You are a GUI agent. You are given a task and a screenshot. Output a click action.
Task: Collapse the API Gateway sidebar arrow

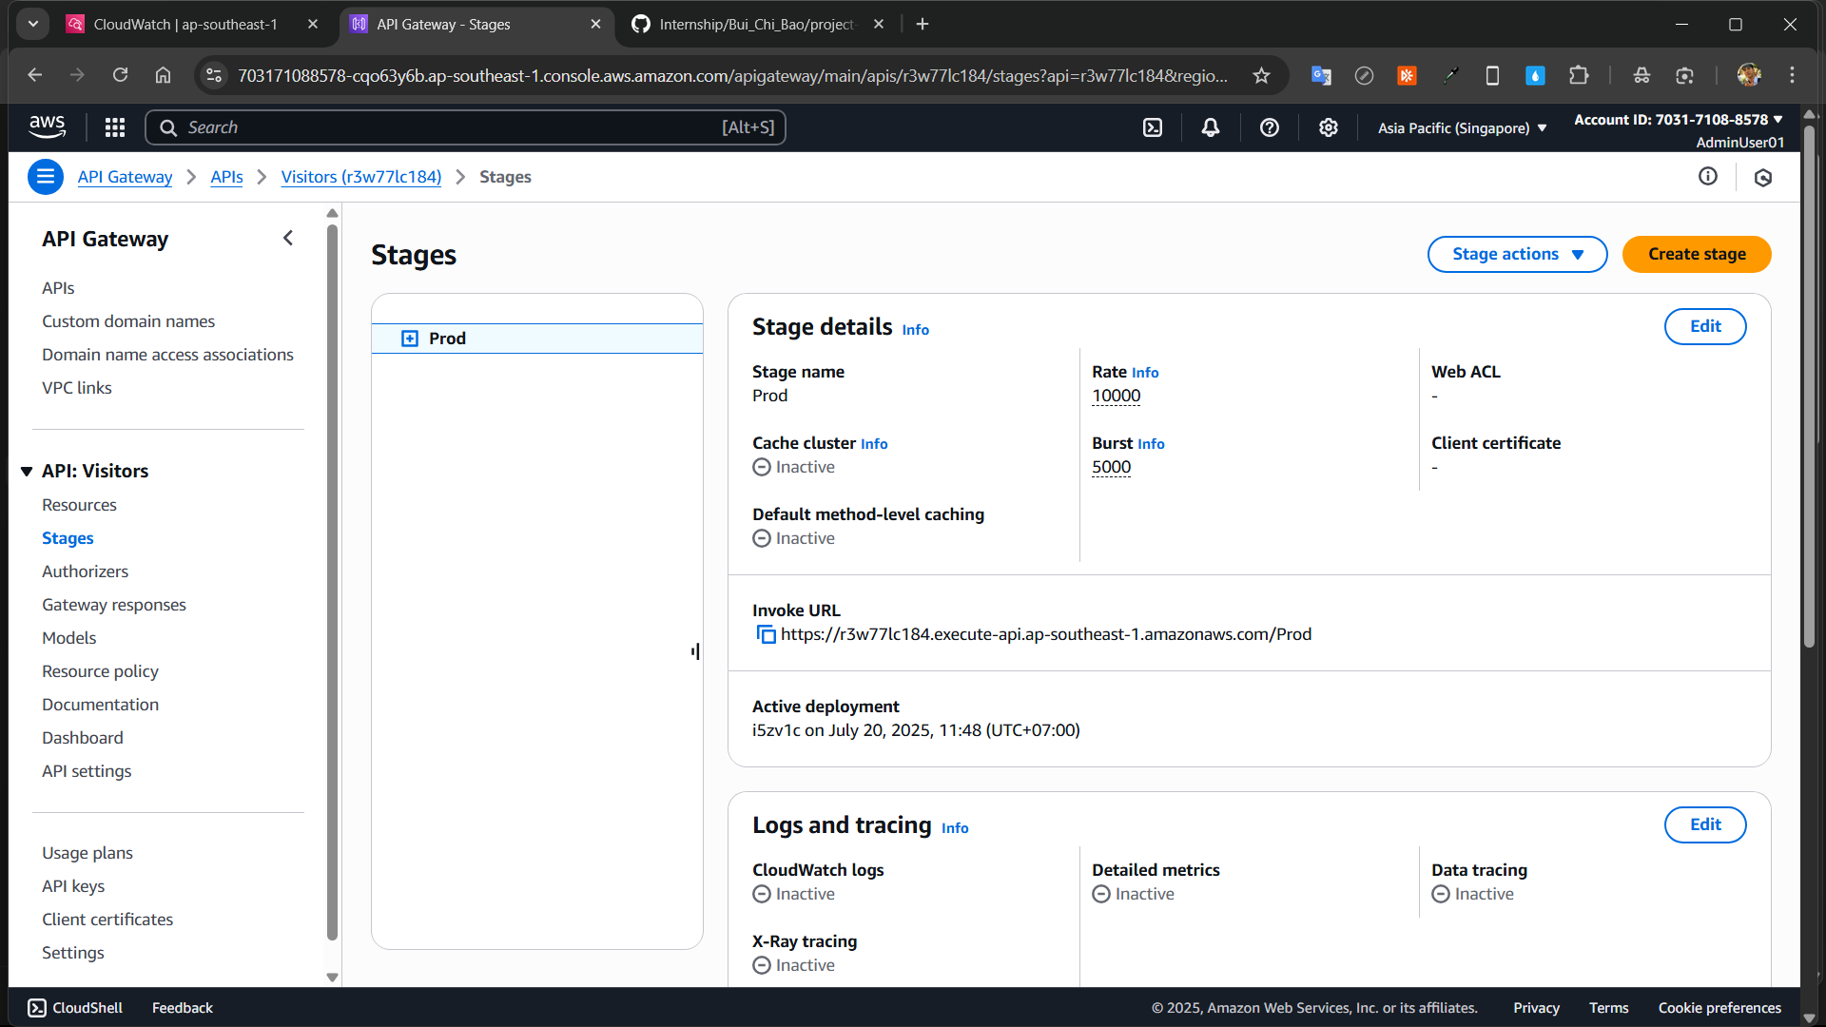288,239
